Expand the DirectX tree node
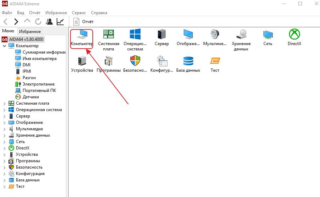 click(x=5, y=148)
